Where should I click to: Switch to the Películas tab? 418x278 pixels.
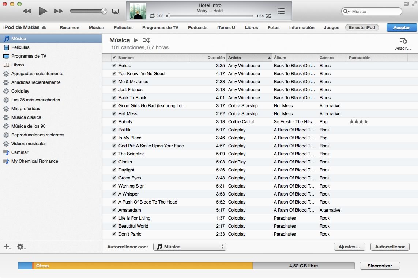point(123,28)
